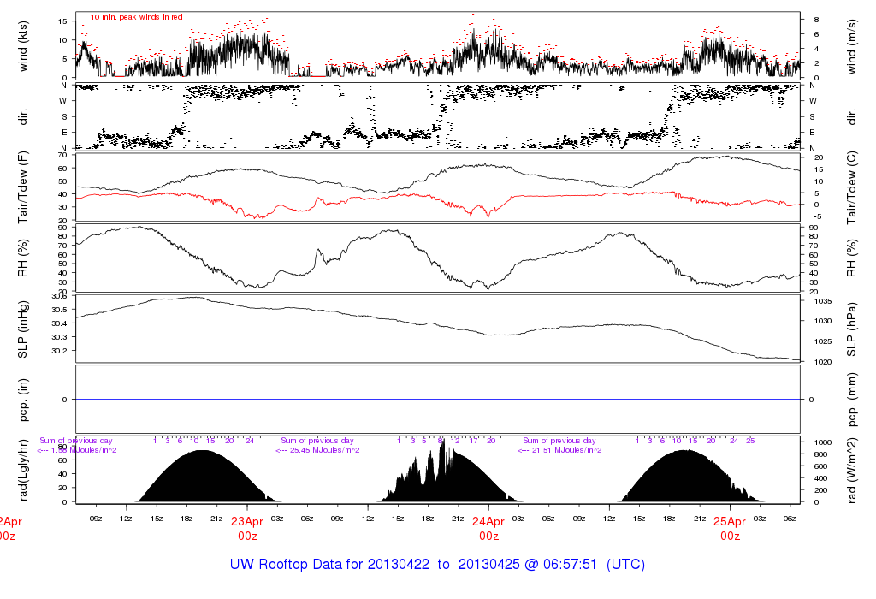This screenshot has height=599, width=876.
Task: Click the "pcp. (in)" axis label
Action: [x=23, y=400]
